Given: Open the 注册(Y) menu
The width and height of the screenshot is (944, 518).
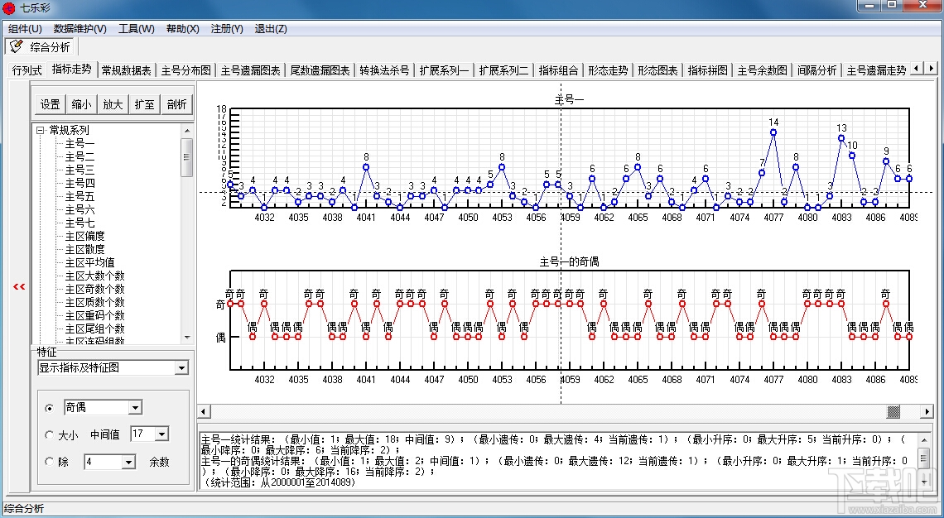Looking at the screenshot, I should pyautogui.click(x=226, y=29).
